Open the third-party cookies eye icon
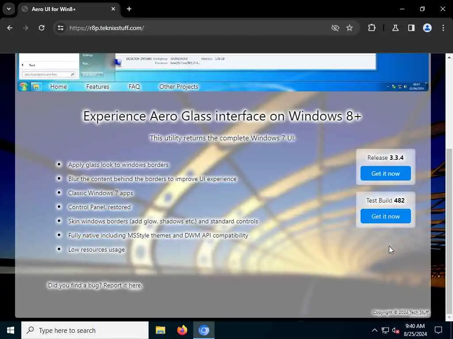The image size is (453, 339). (335, 28)
